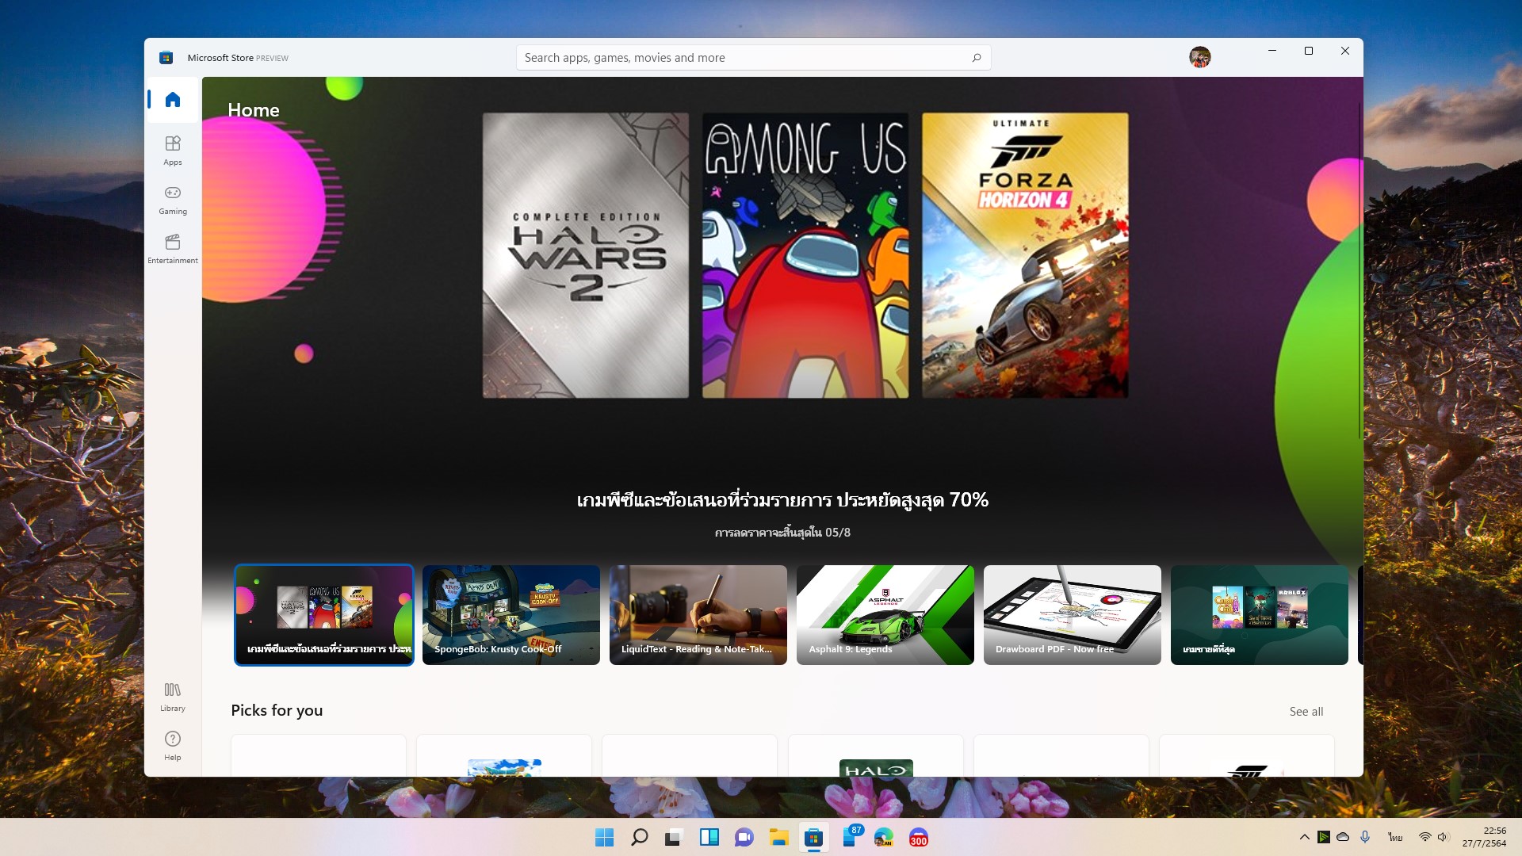
Task: Open the Entertainment section in the sidebar
Action: 172,249
